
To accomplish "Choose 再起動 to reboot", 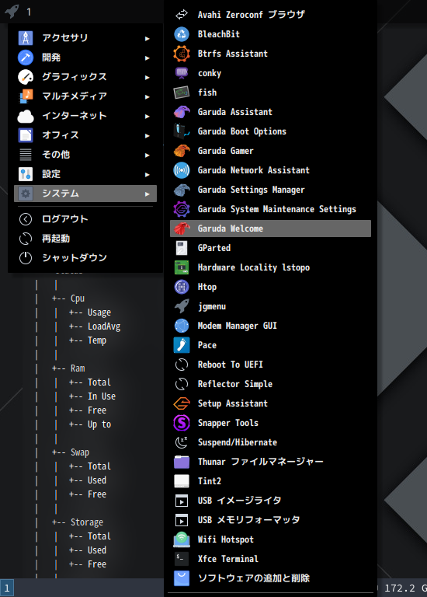I will (x=85, y=239).
